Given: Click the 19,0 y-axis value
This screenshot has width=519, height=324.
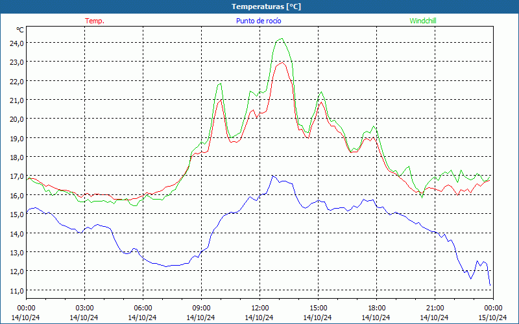Looking at the screenshot, I should [16, 138].
